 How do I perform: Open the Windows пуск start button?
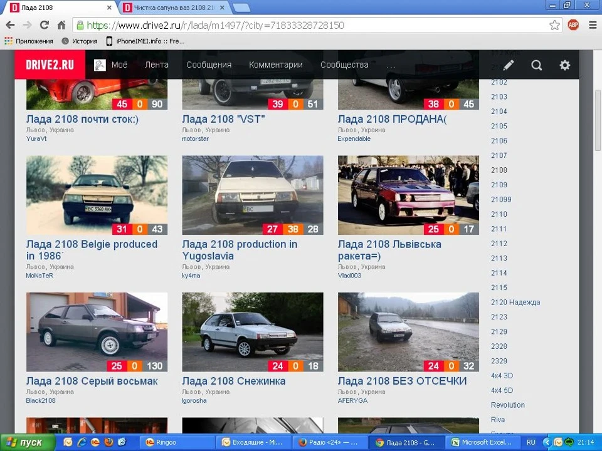coord(28,443)
